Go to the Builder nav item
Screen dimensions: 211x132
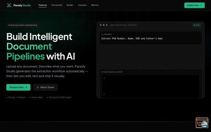[x=70, y=5]
